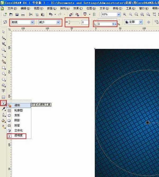The image size is (159, 177).
Task: Expand the 65% zoom level dropdown
Action: 118,14
